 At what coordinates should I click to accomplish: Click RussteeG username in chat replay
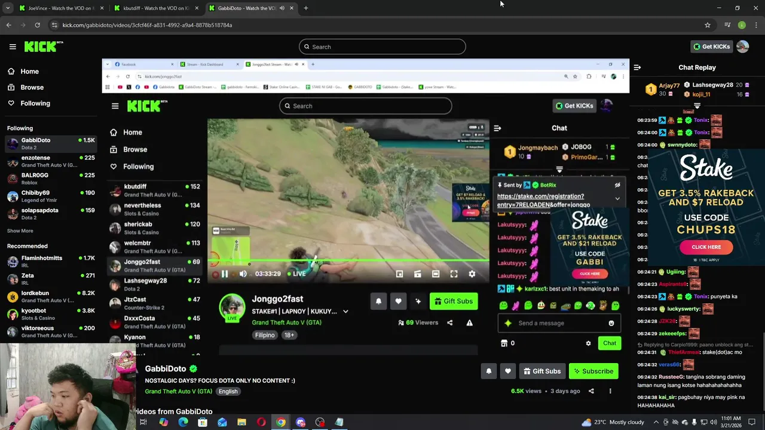coord(671,377)
